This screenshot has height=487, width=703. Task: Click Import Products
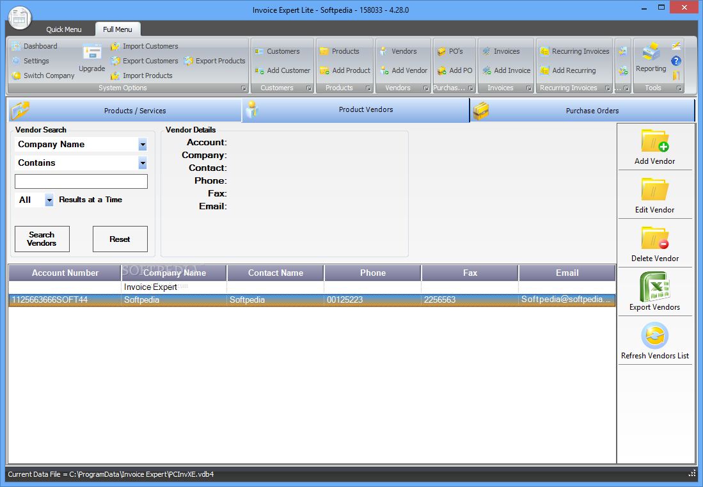[x=141, y=76]
